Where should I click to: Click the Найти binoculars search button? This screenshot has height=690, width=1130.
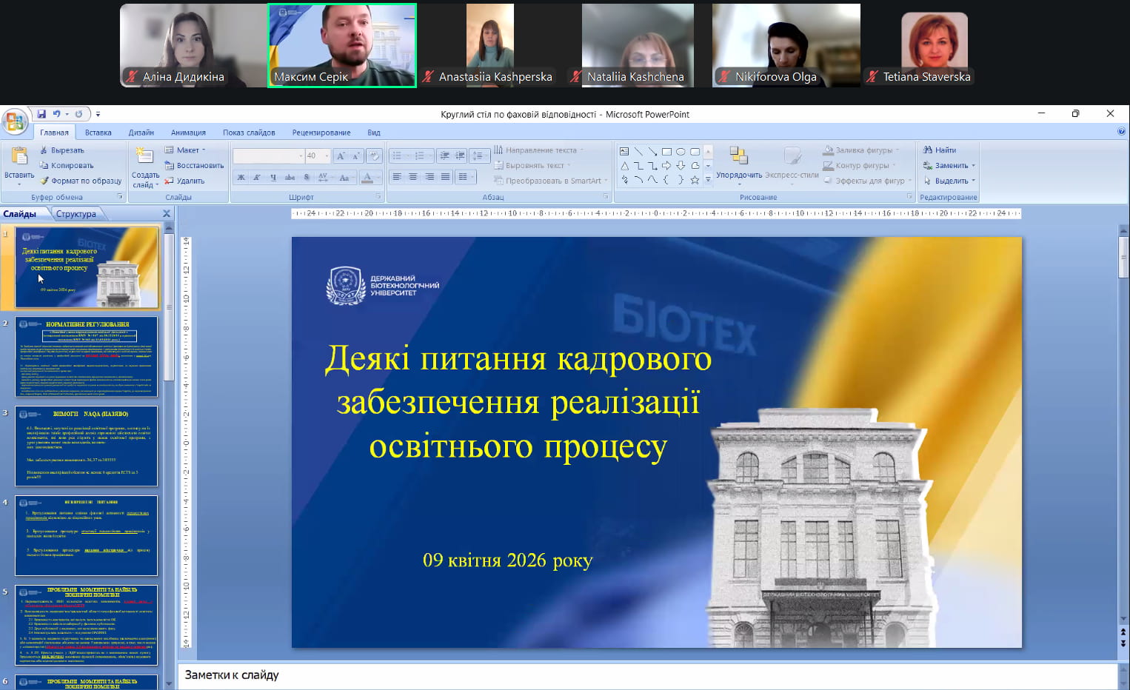(x=940, y=150)
